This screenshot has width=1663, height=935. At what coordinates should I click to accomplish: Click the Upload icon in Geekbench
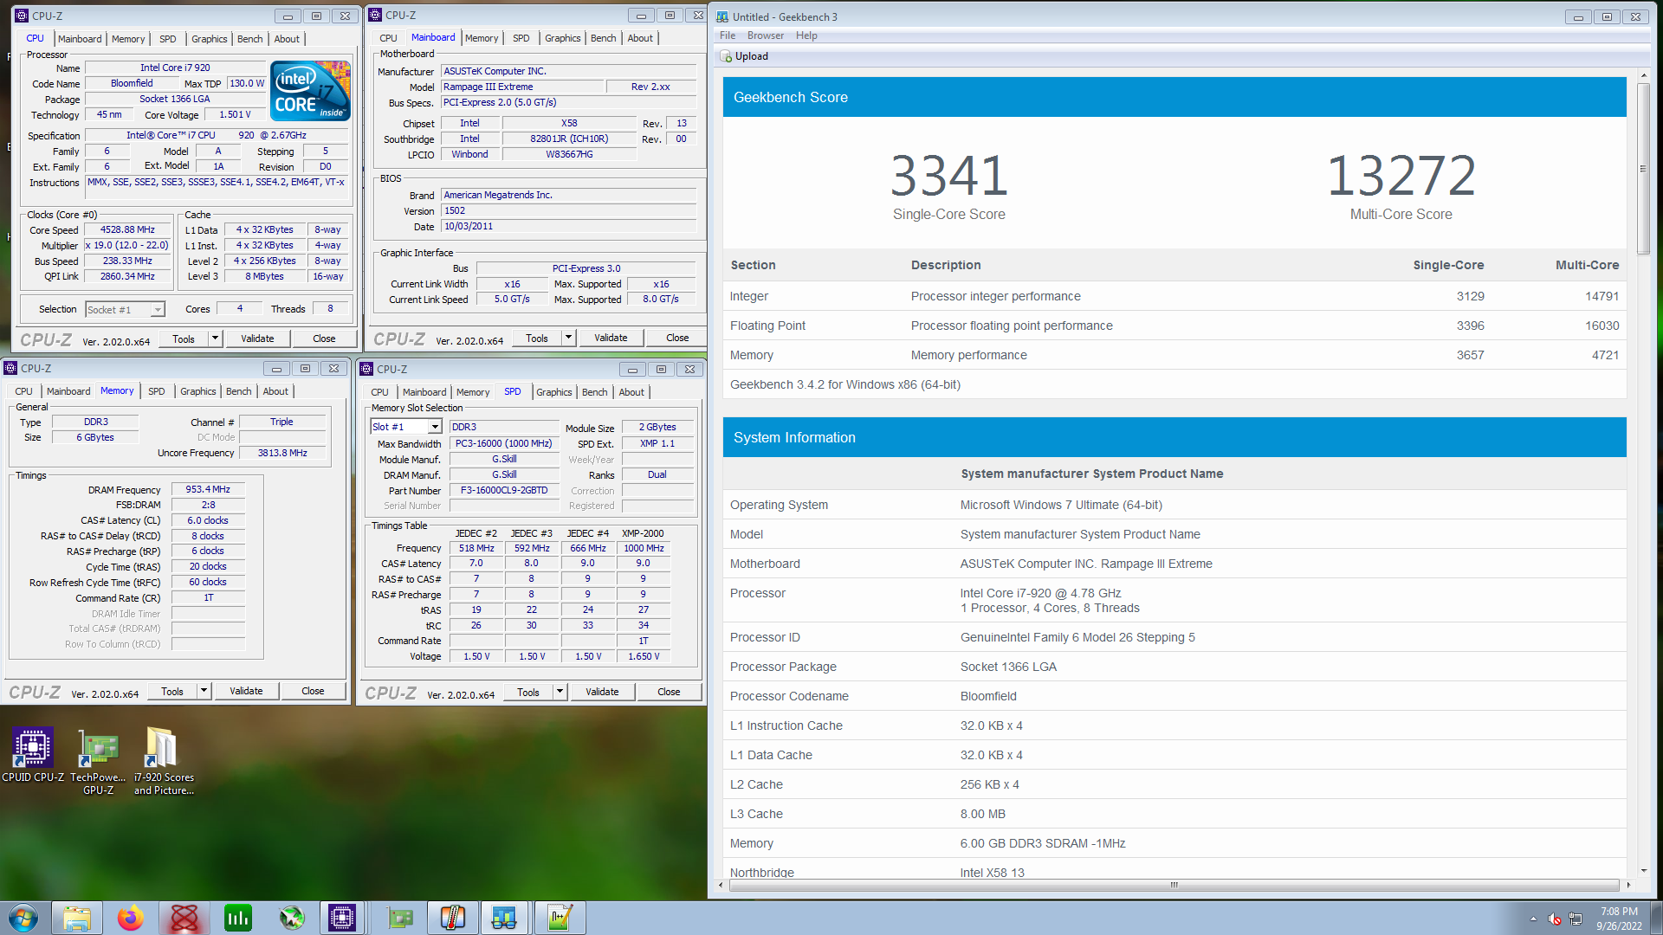726,56
